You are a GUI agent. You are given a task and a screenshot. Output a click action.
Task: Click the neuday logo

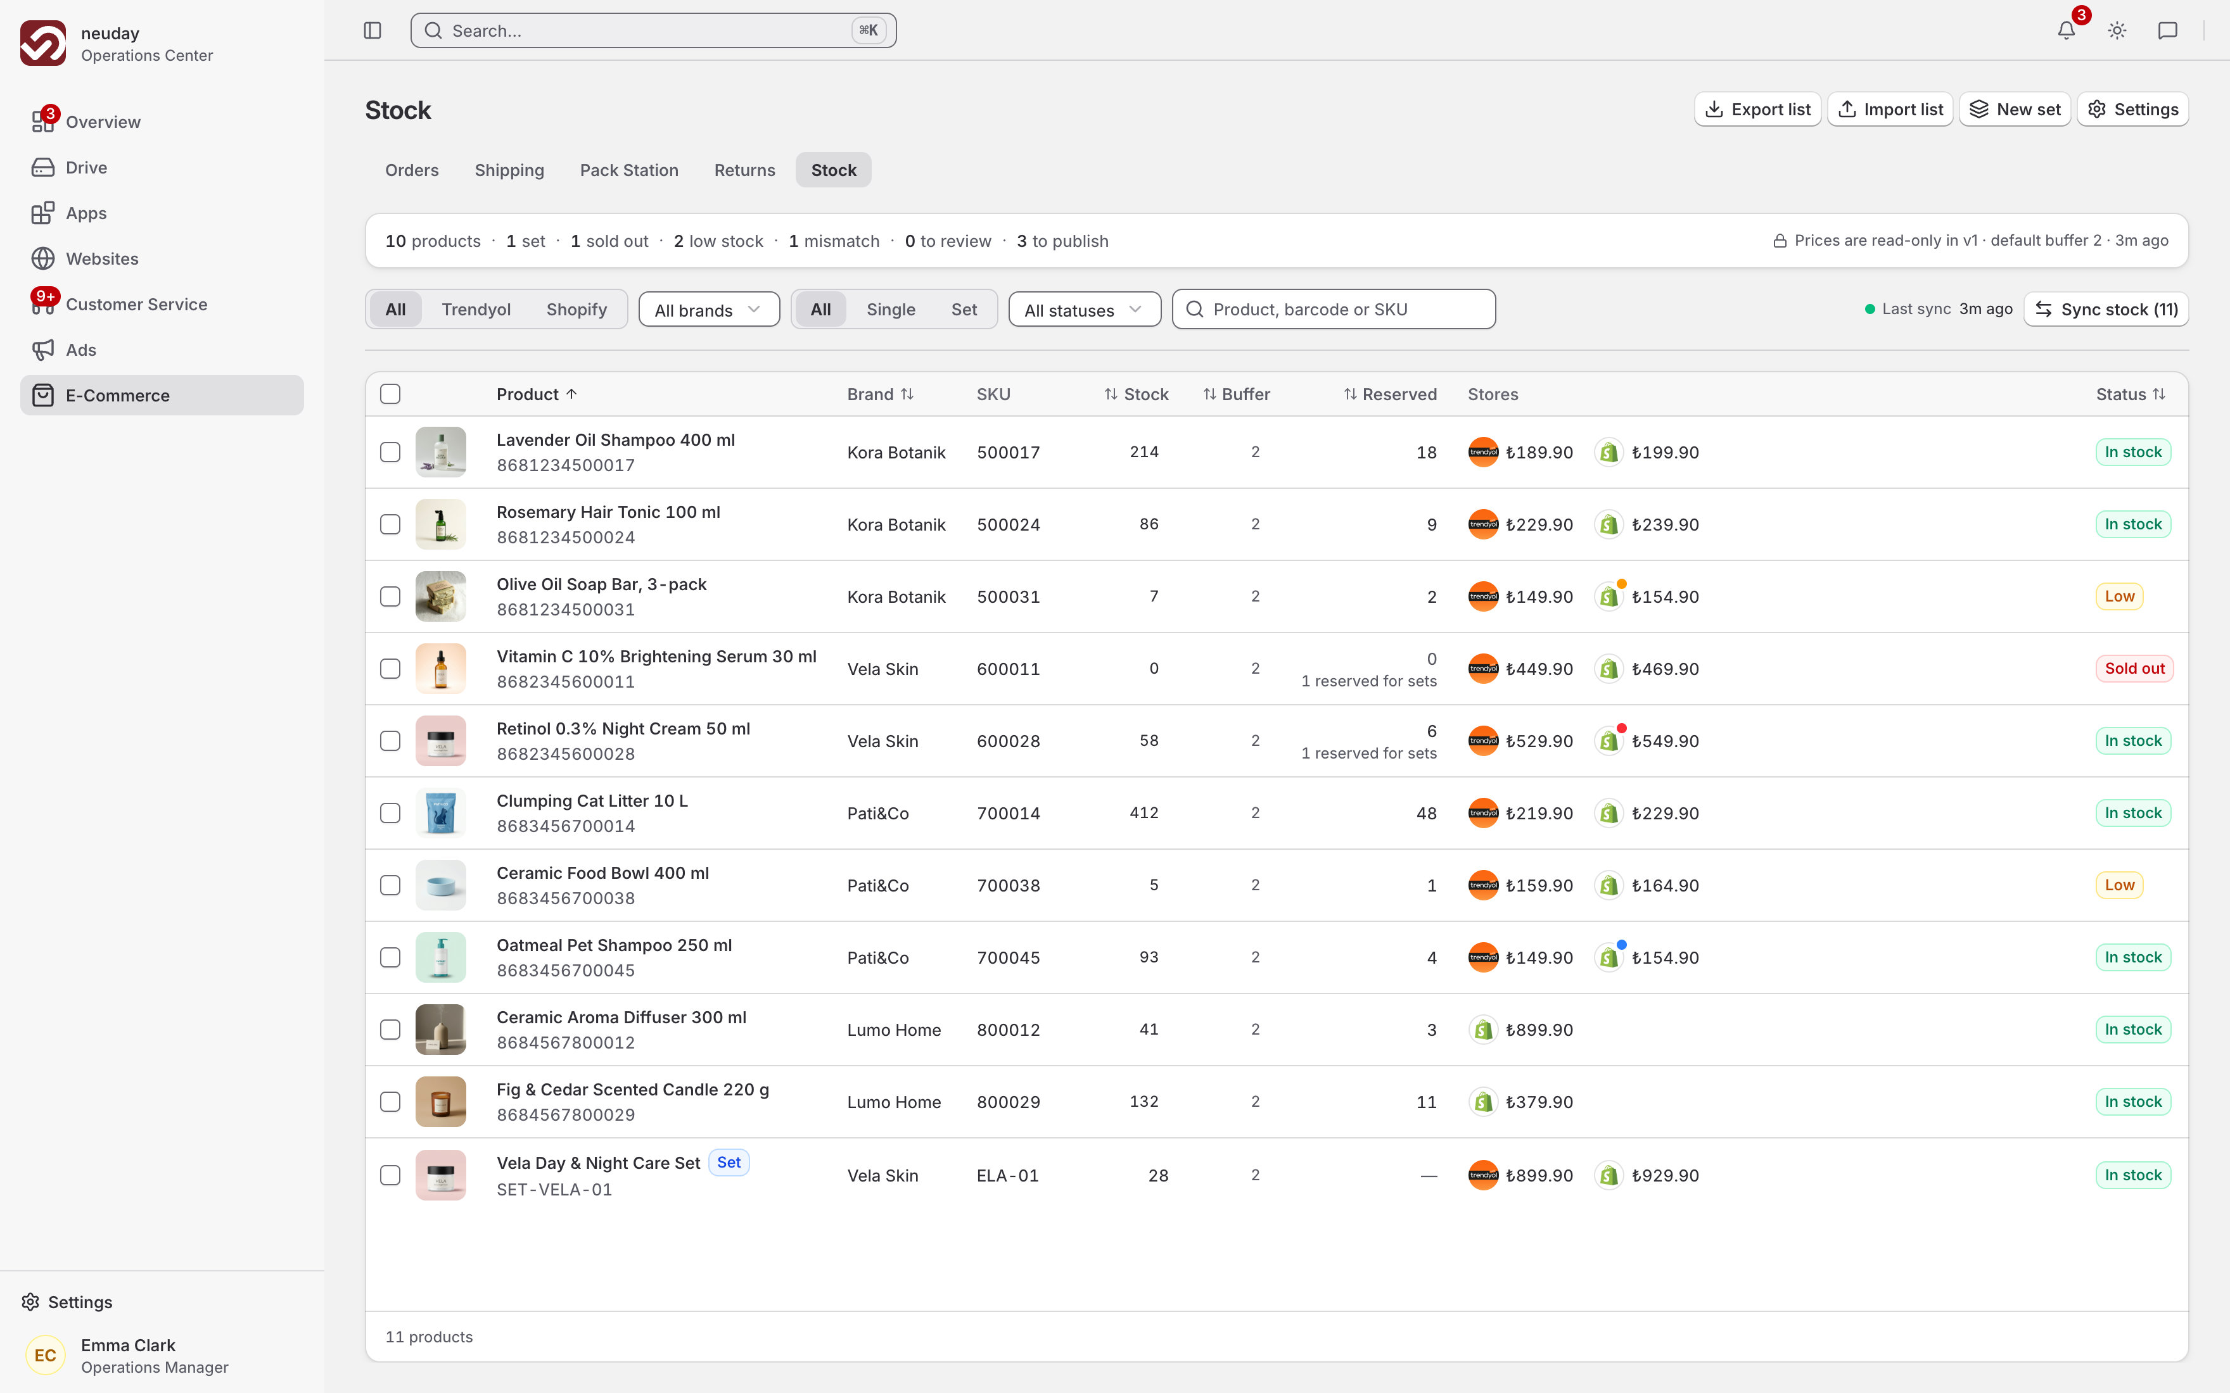tap(42, 43)
